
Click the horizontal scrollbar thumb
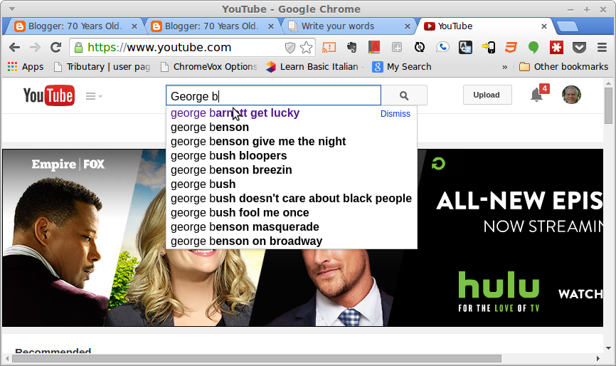[x=257, y=359]
